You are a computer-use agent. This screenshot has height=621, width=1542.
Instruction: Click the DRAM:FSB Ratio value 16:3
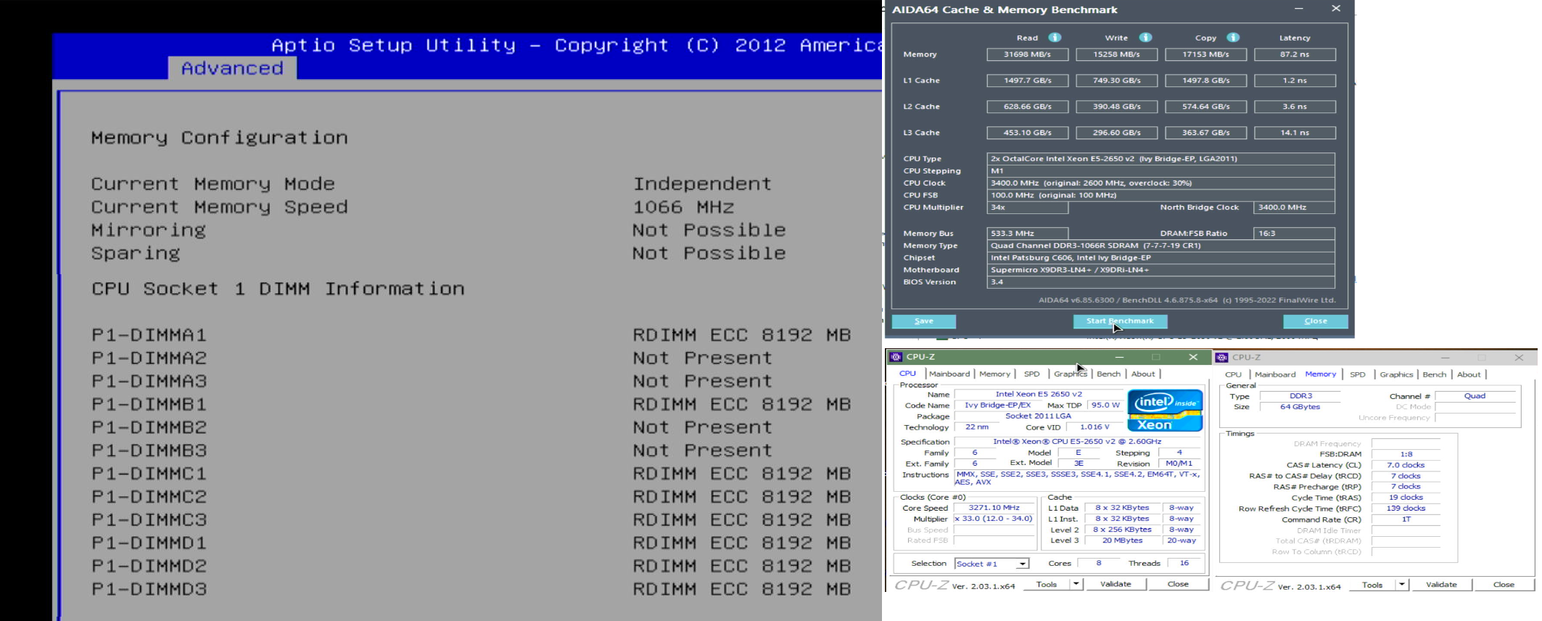tap(1294, 234)
